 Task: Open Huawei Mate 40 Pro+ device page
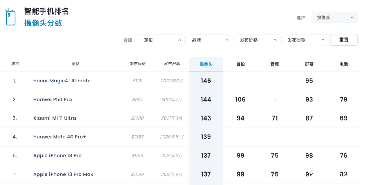[60, 137]
